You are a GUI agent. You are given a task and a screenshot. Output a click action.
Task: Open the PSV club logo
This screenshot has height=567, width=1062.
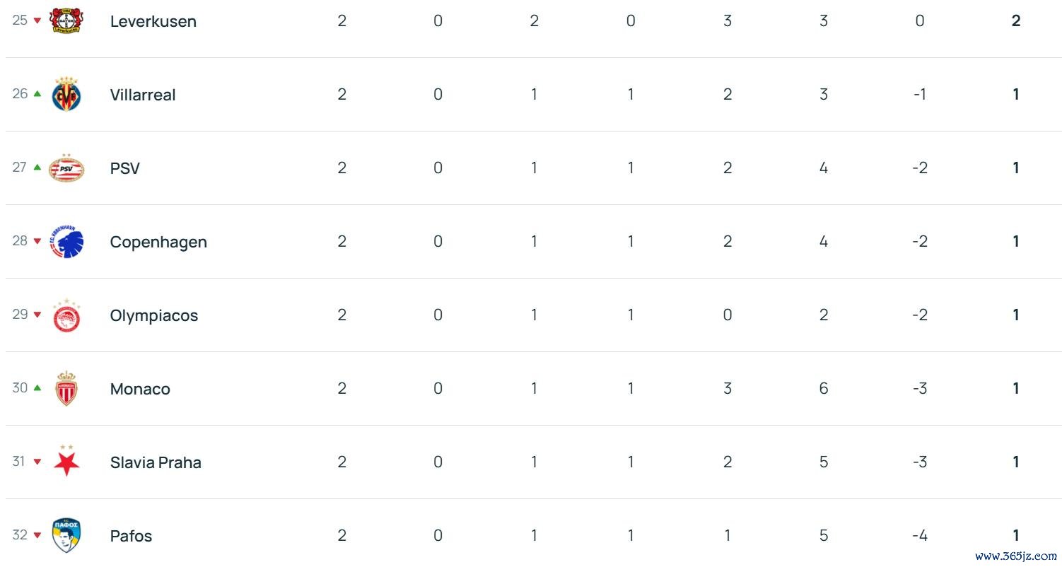pos(67,168)
